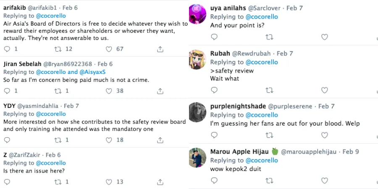Retweet arifakib's Board of Directors tweet
The width and height of the screenshot is (378, 189).
point(58,49)
